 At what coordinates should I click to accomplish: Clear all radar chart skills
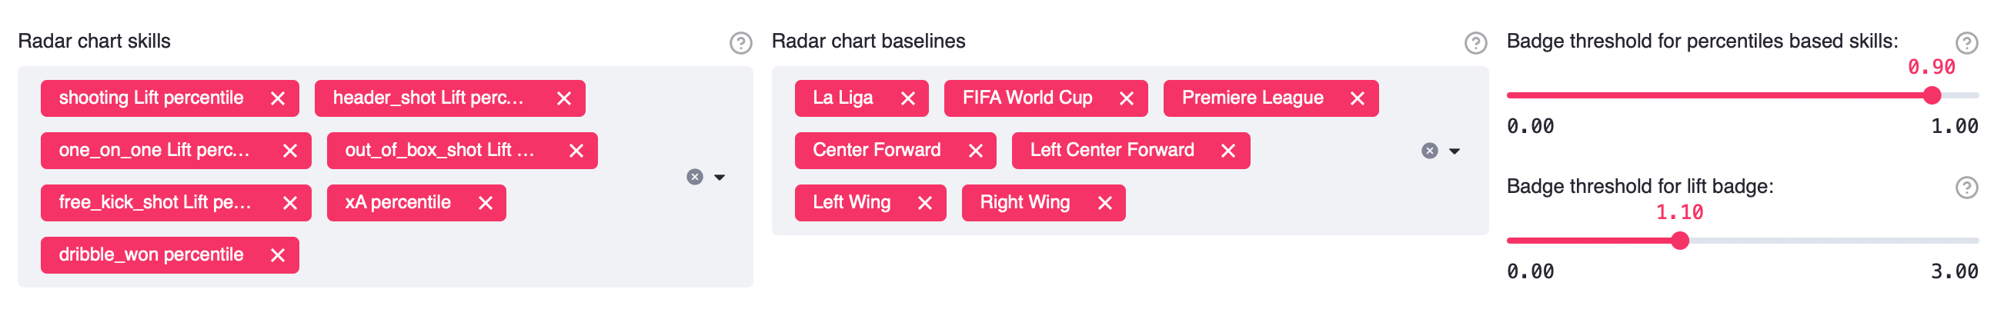coord(695,177)
